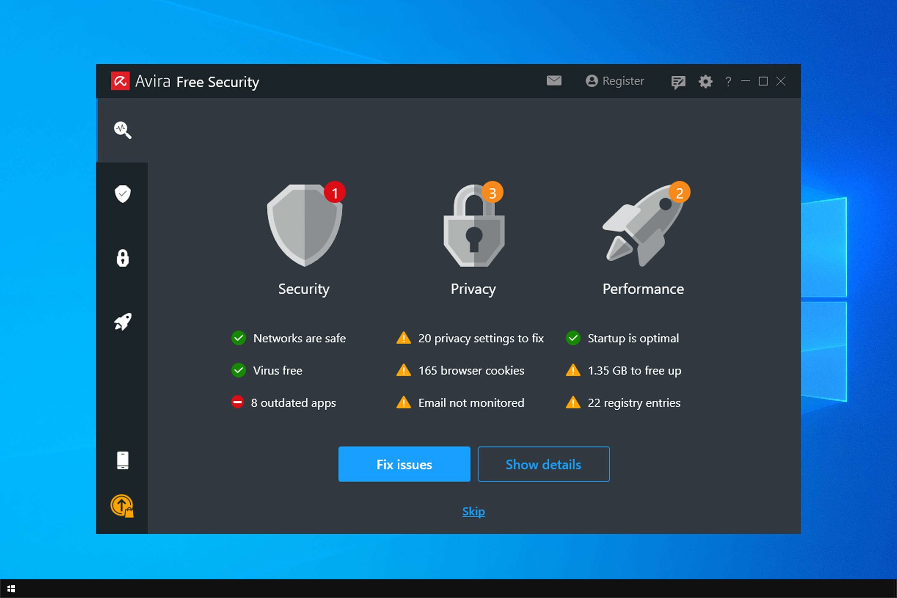The height and width of the screenshot is (598, 897).
Task: Click the Avira logo icon
Action: (x=120, y=81)
